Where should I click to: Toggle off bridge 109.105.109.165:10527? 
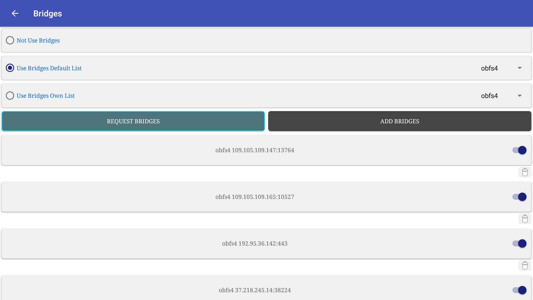click(x=519, y=197)
